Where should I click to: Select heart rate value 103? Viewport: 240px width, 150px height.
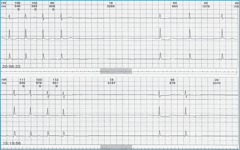[x=39, y=80]
